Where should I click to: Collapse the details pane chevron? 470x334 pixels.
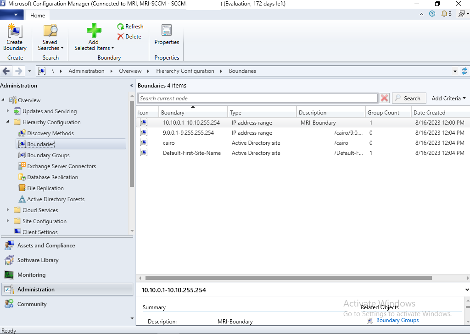(467, 290)
